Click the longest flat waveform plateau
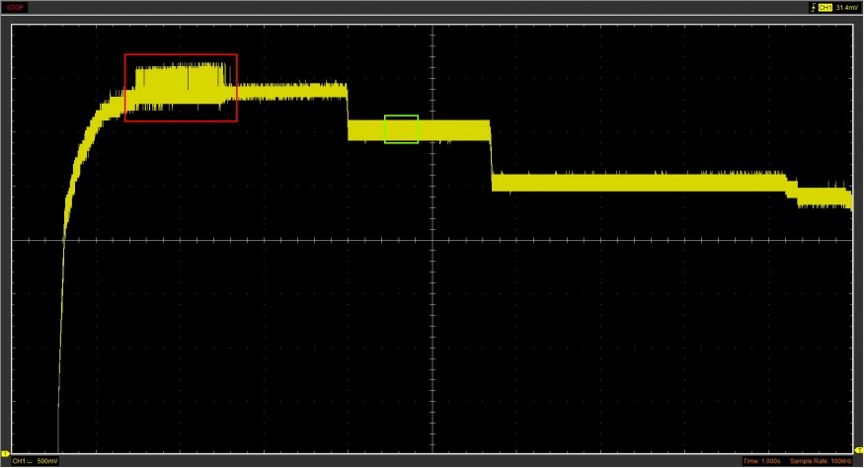 pos(642,182)
